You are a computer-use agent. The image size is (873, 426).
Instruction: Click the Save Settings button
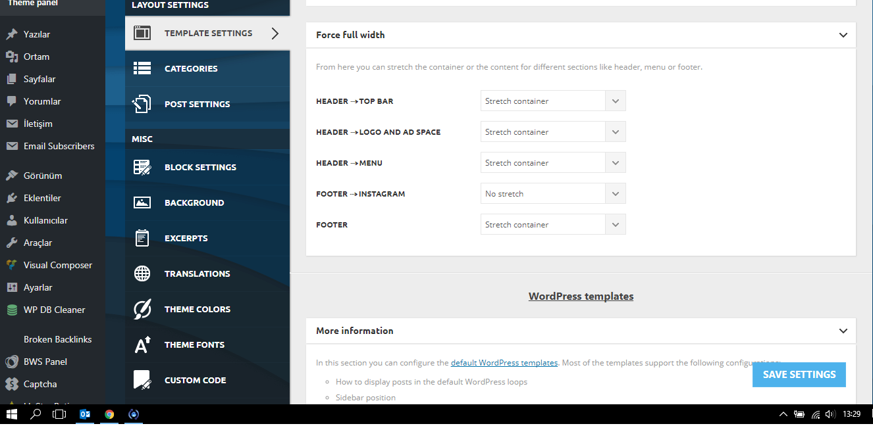coord(799,375)
